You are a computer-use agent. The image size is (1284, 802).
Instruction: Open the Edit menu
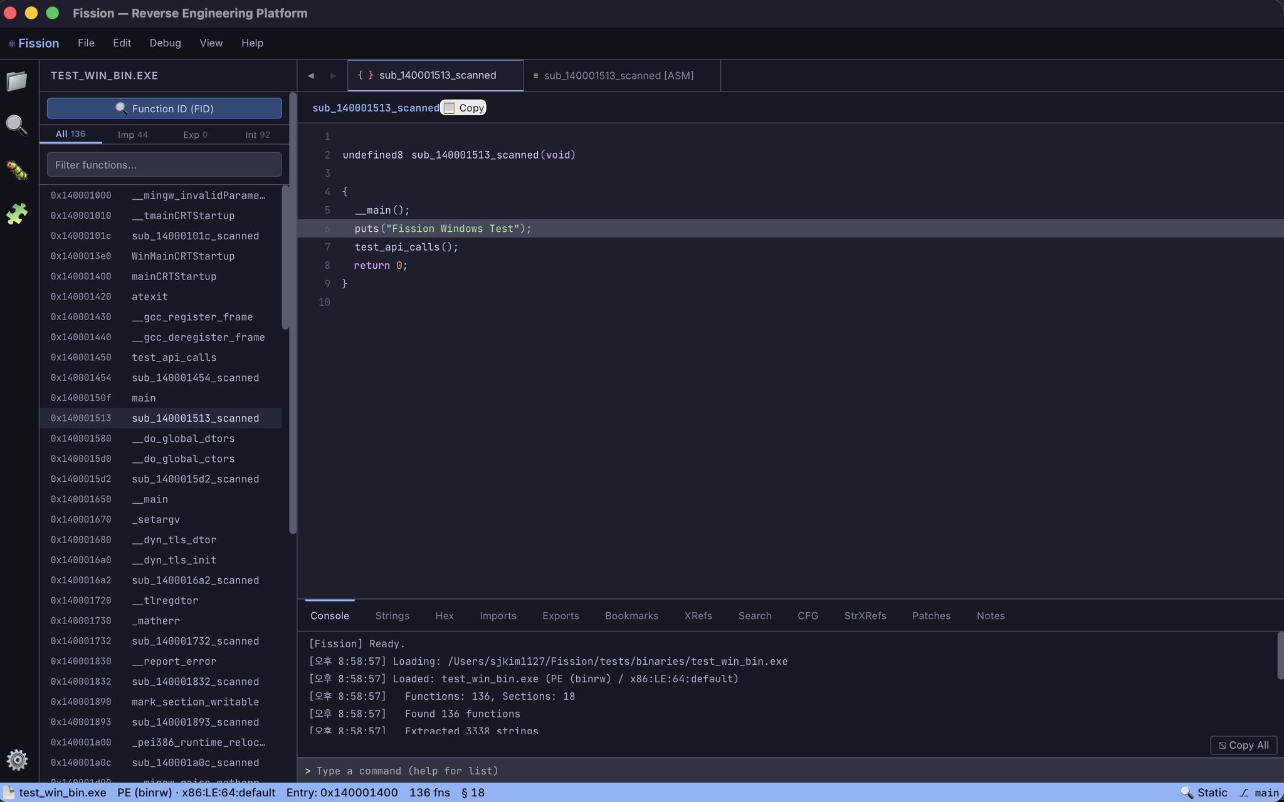(122, 43)
